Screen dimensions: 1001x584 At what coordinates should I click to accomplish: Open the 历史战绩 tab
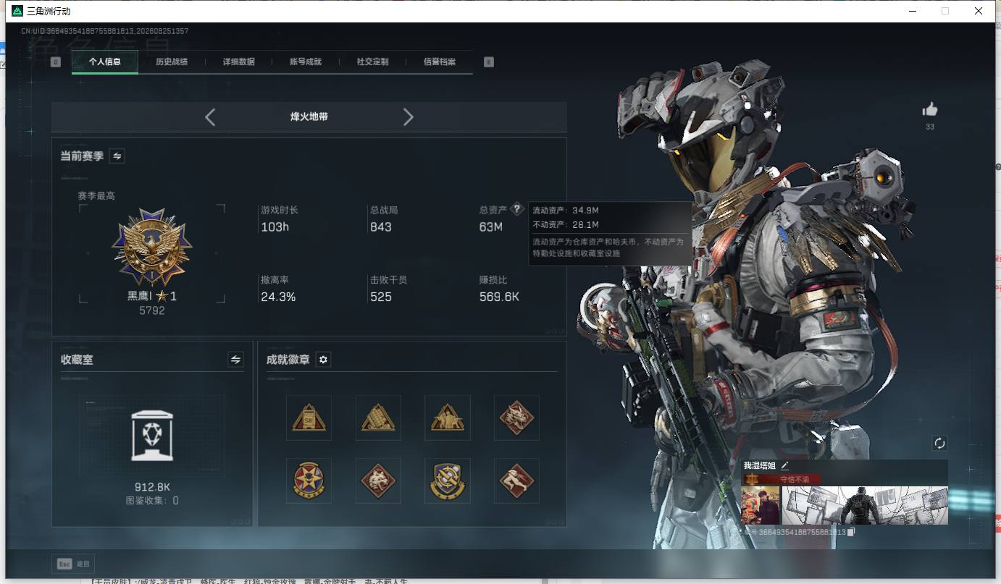pyautogui.click(x=172, y=62)
